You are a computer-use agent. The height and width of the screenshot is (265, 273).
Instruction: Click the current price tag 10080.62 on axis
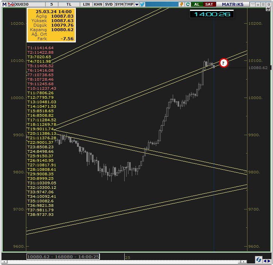click(x=258, y=68)
